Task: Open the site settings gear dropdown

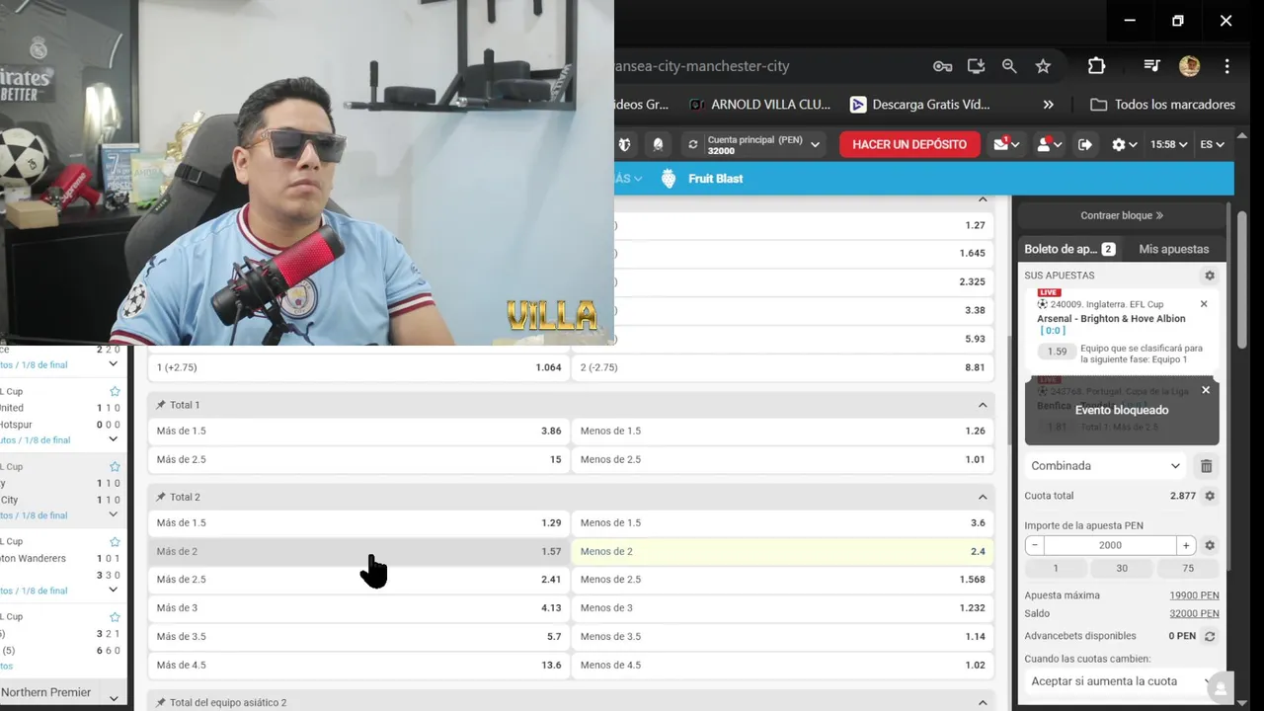Action: 1124,144
